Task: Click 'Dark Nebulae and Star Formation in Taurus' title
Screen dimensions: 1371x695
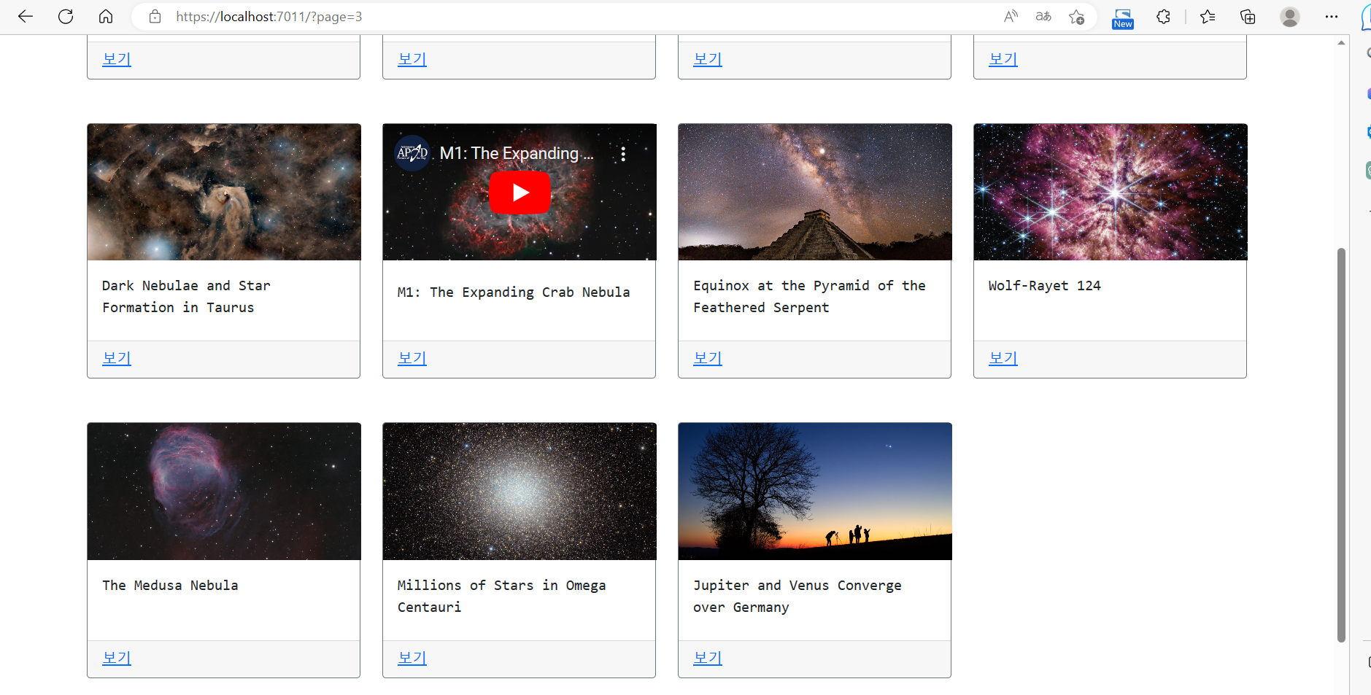Action: click(x=186, y=297)
